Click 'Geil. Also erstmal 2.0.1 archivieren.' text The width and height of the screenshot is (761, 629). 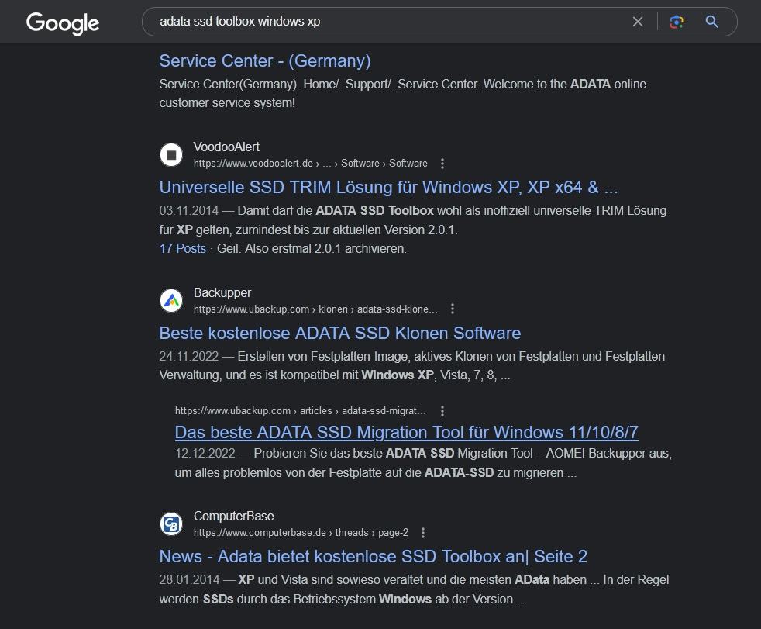312,249
